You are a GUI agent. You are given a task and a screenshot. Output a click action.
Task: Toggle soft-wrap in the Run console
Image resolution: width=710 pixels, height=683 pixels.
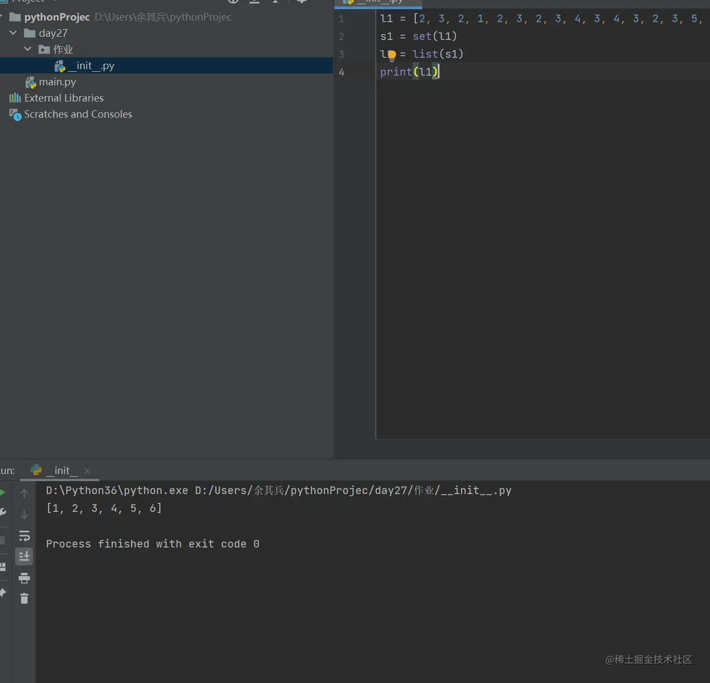click(x=24, y=536)
